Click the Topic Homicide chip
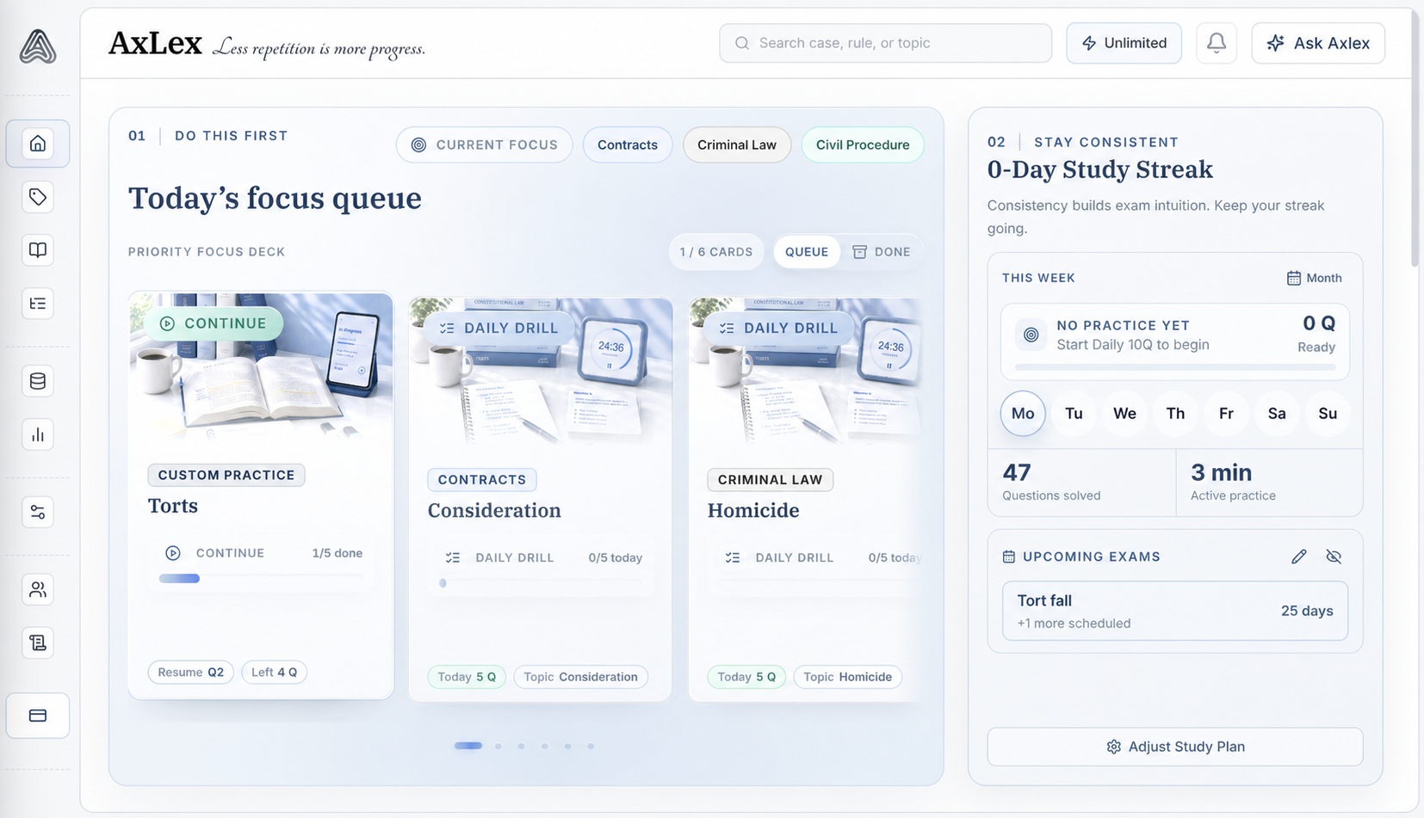 click(x=847, y=677)
